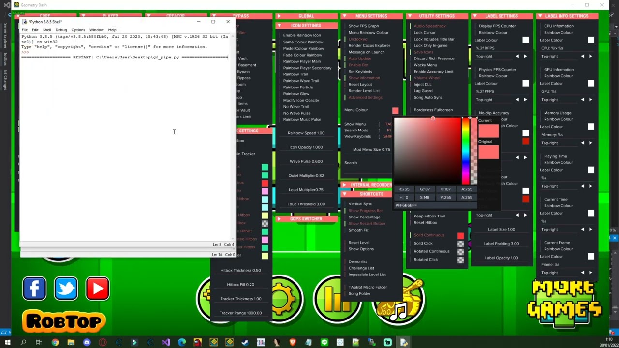619x348 pixels.
Task: Collapse the Label Settings panel
Action: click(x=475, y=16)
